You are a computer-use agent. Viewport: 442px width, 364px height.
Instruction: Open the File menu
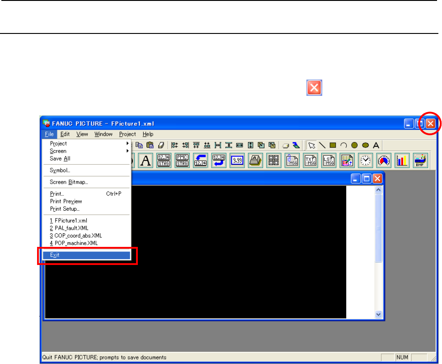coord(49,134)
